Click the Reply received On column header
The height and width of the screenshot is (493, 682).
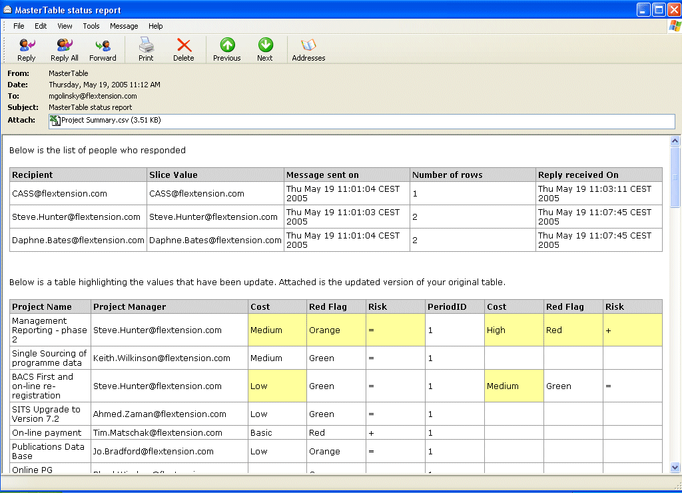(599, 175)
